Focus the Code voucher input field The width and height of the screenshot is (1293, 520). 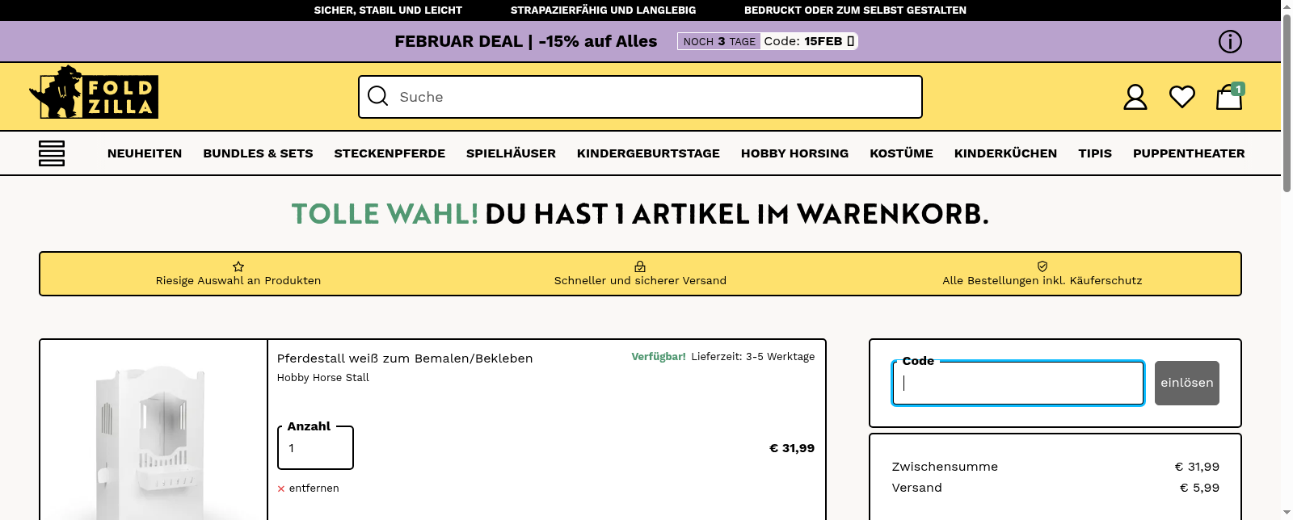tap(1018, 383)
